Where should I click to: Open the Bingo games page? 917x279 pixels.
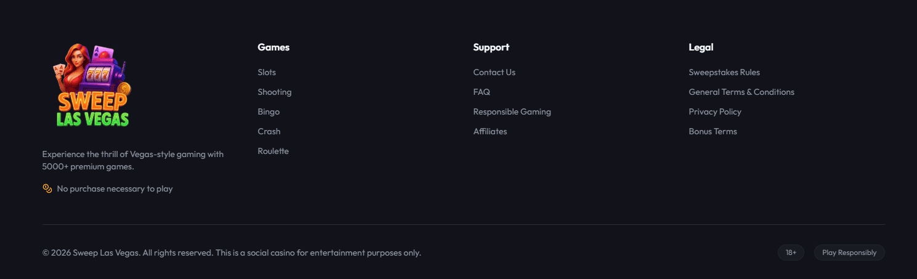point(269,111)
